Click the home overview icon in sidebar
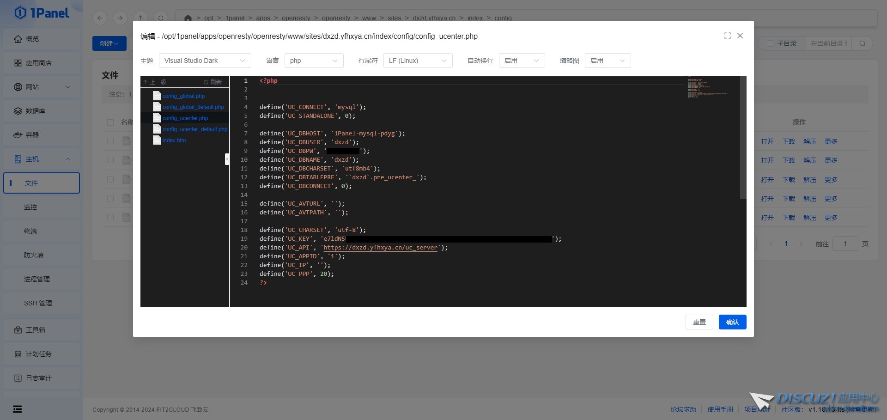 (18, 39)
